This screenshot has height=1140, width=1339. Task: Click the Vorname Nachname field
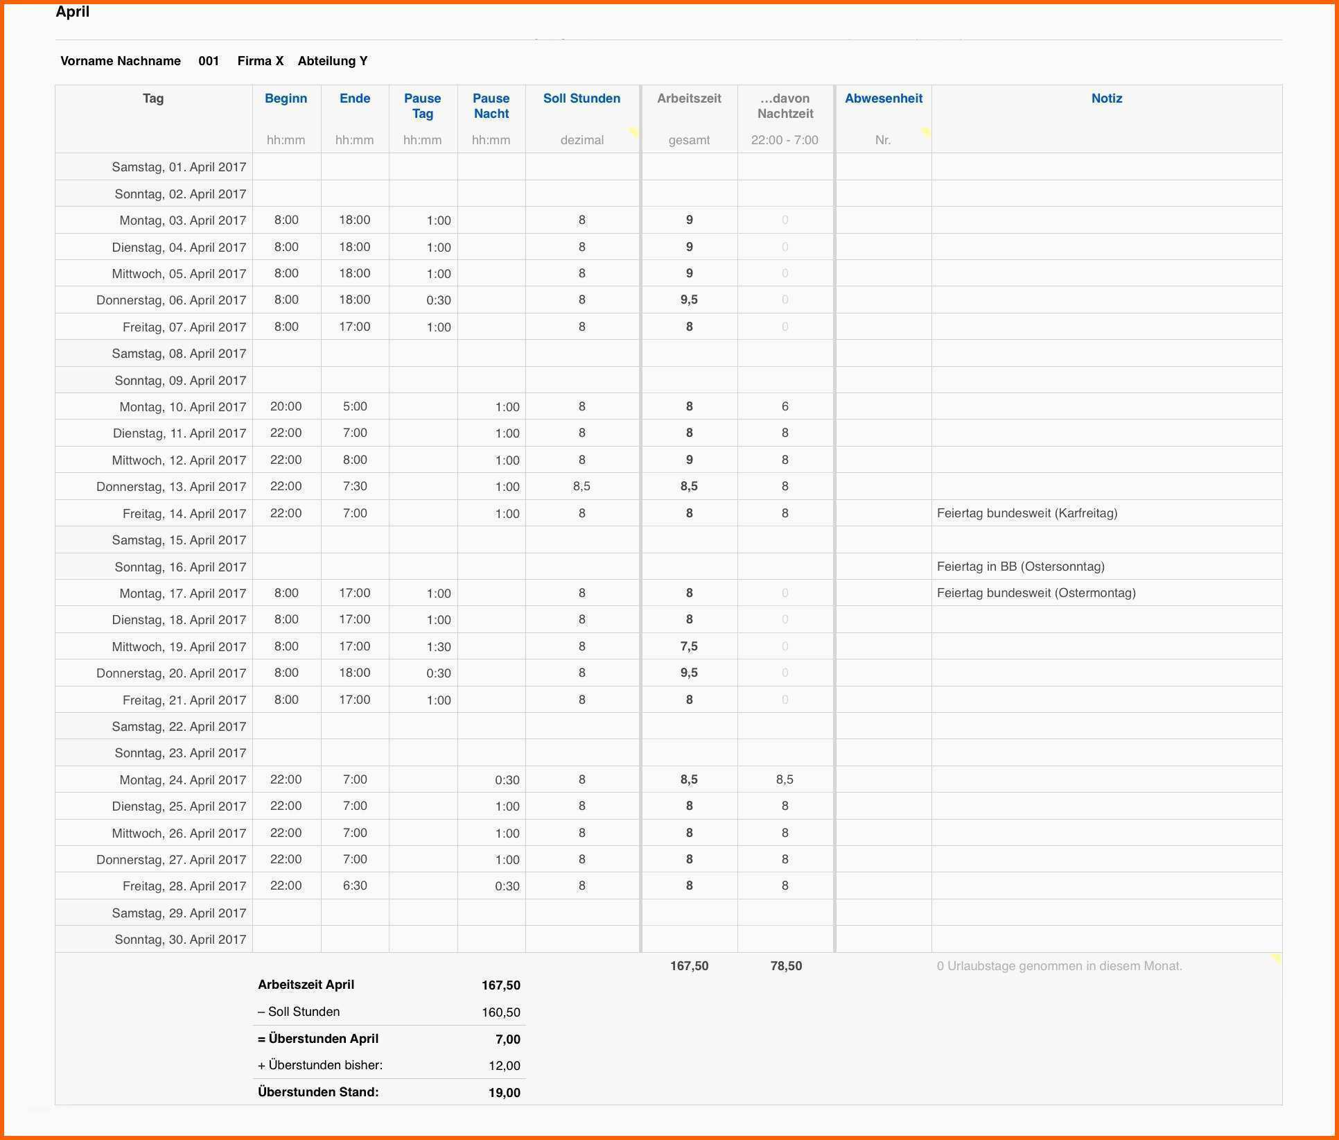(x=121, y=61)
